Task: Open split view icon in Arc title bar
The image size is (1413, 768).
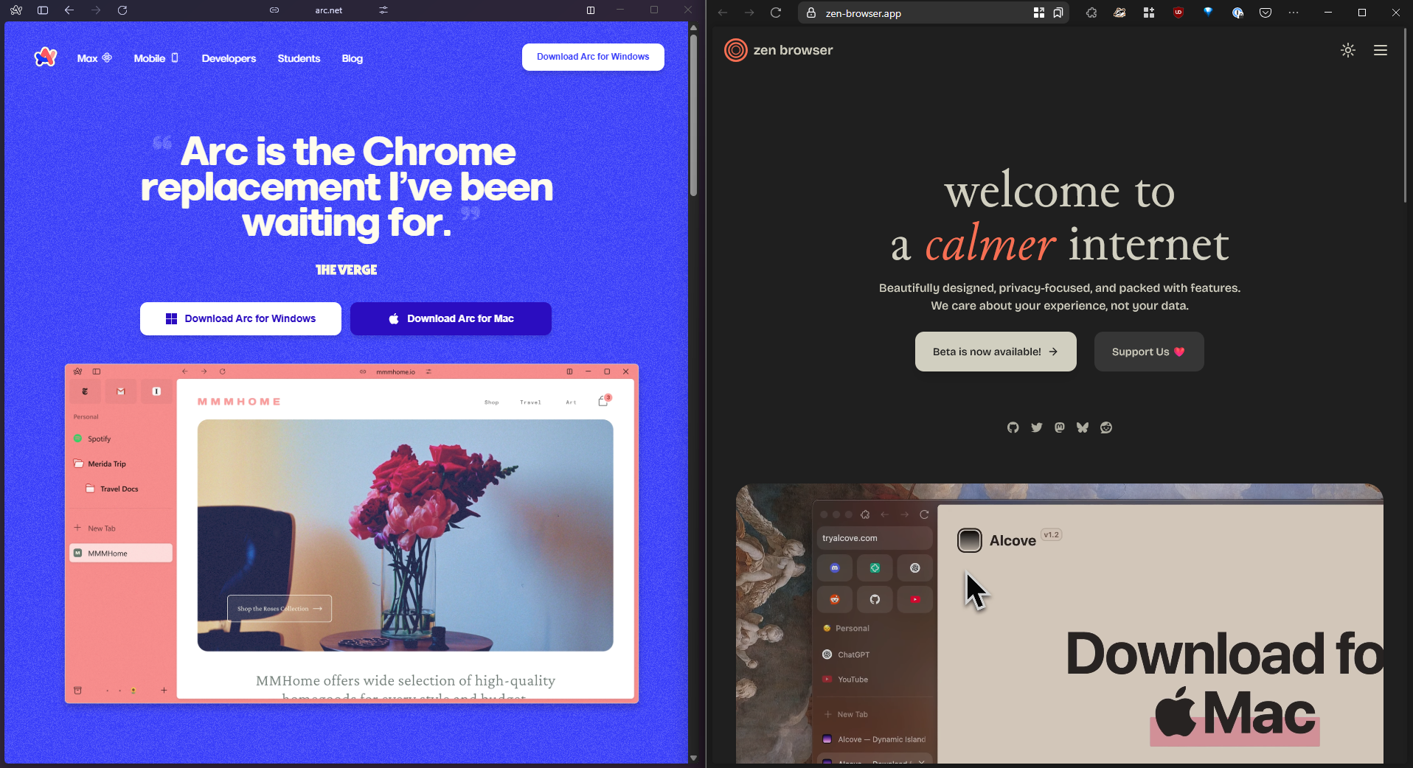Action: (x=591, y=10)
